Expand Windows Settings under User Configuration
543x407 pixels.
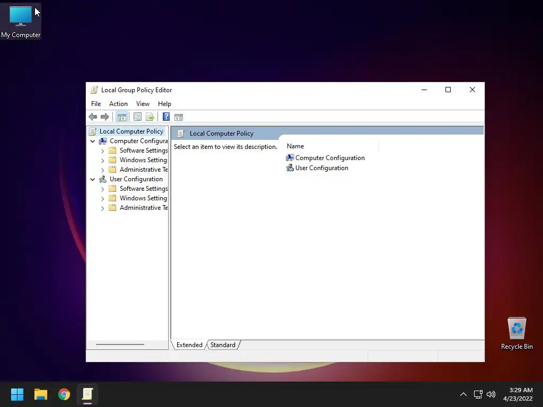[102, 198]
